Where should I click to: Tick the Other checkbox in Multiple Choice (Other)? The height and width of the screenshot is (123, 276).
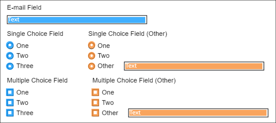coord(95,113)
